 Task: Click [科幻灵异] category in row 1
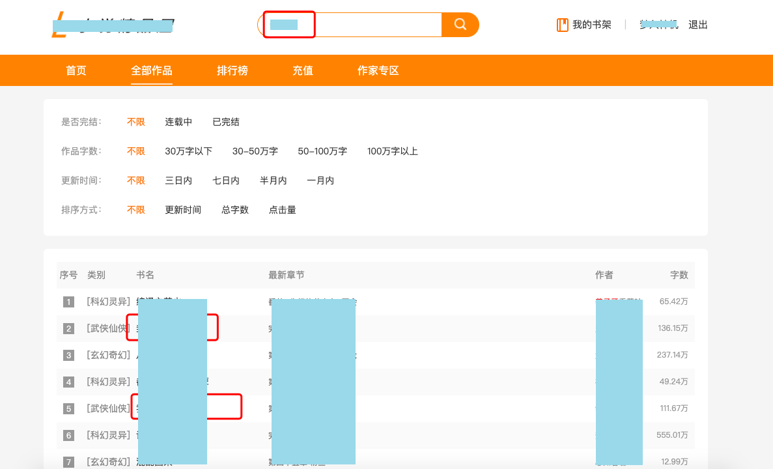click(x=108, y=302)
